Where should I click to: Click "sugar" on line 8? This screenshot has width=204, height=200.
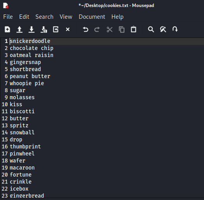pyautogui.click(x=18, y=91)
